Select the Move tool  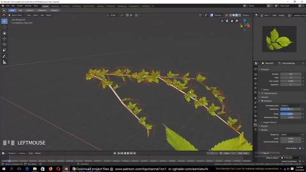[4, 39]
